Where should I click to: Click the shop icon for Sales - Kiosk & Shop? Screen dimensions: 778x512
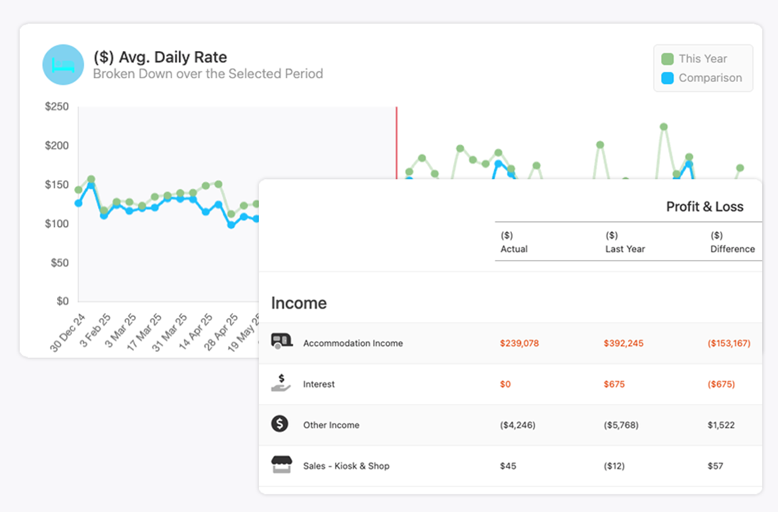(281, 465)
